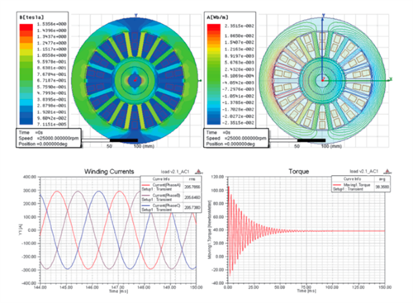Click the A[Wb/m] legend header
Screen dimensions: 413x303
coord(217,17)
